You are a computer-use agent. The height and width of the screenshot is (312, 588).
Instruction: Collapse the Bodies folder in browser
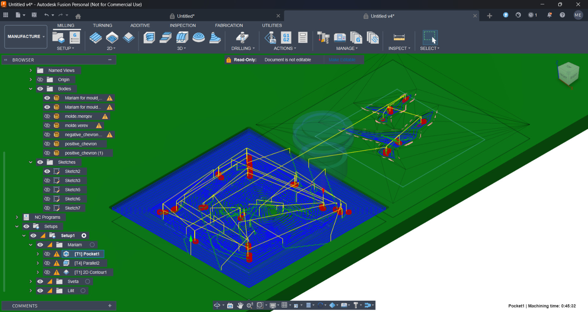[x=31, y=89]
